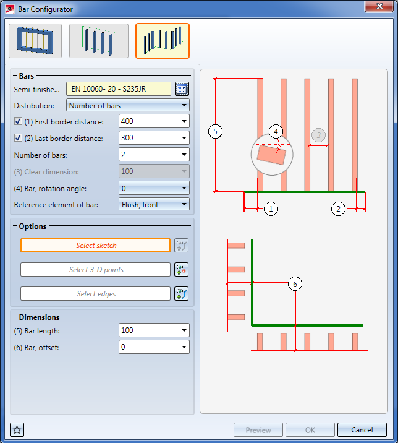
Task: Select the bars along sketch mode icon
Action: point(163,41)
